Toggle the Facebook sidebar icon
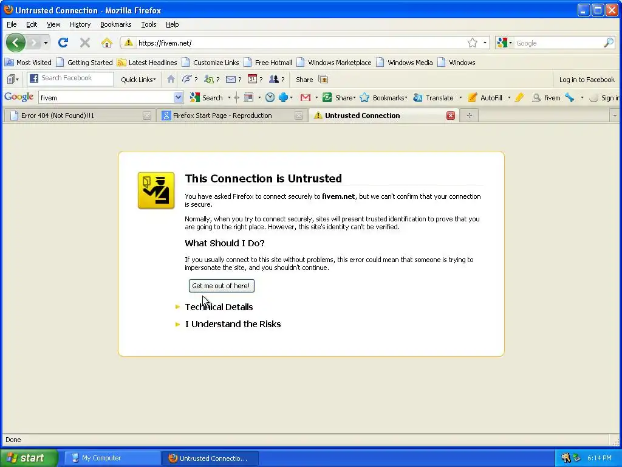 pos(13,80)
